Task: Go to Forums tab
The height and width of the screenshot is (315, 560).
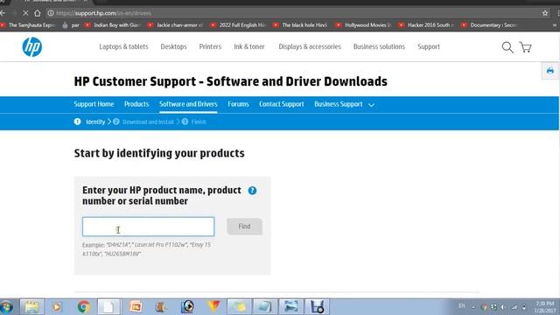Action: (x=238, y=104)
